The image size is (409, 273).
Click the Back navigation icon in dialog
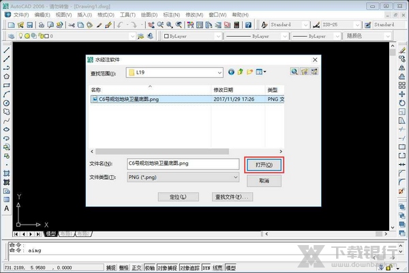pos(232,71)
